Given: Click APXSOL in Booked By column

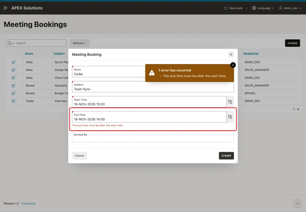Looking at the screenshot, I should [250, 93].
